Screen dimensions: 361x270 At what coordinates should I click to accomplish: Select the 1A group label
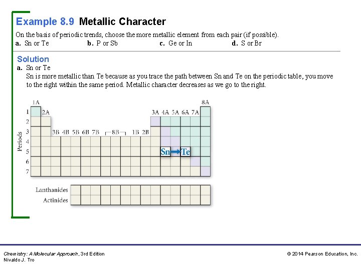click(36, 102)
